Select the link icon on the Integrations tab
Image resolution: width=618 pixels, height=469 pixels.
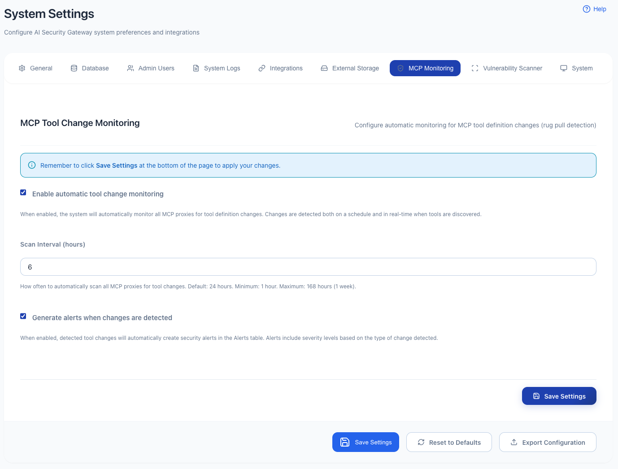(262, 68)
